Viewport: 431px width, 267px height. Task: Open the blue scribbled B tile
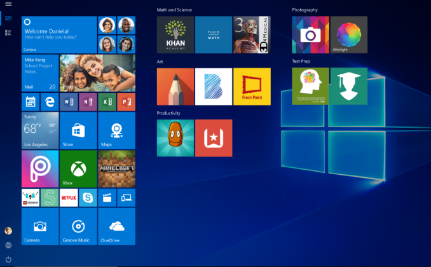pos(214,86)
